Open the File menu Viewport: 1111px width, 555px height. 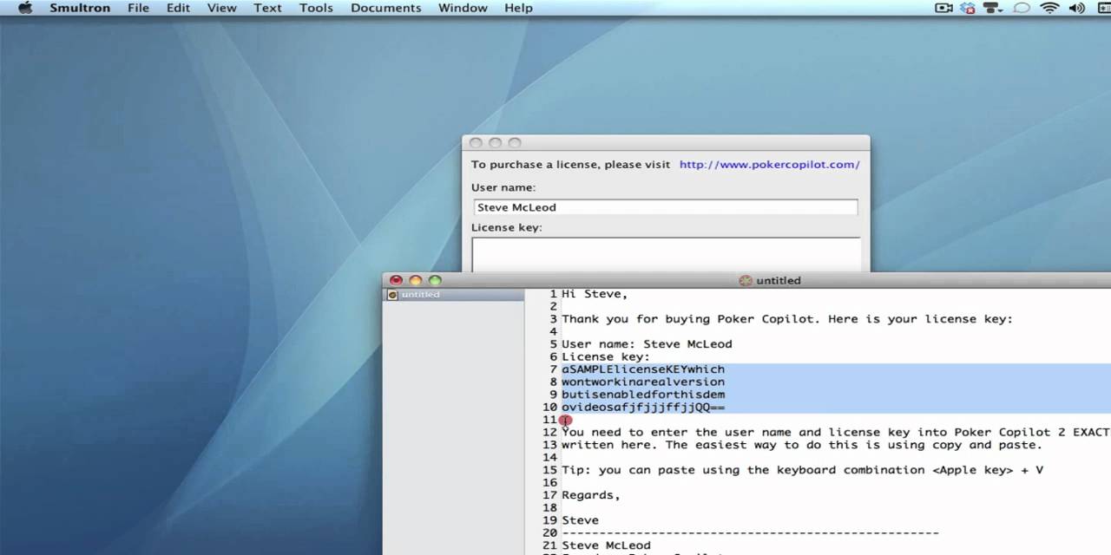pyautogui.click(x=138, y=8)
